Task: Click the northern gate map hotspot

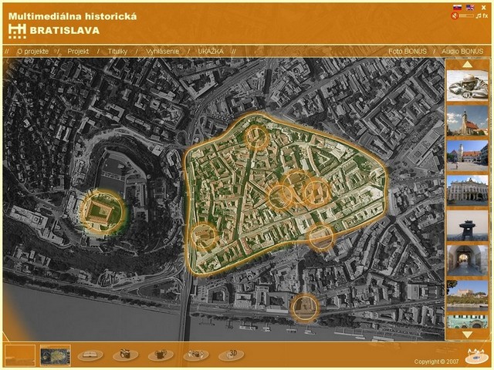Action: pyautogui.click(x=256, y=137)
